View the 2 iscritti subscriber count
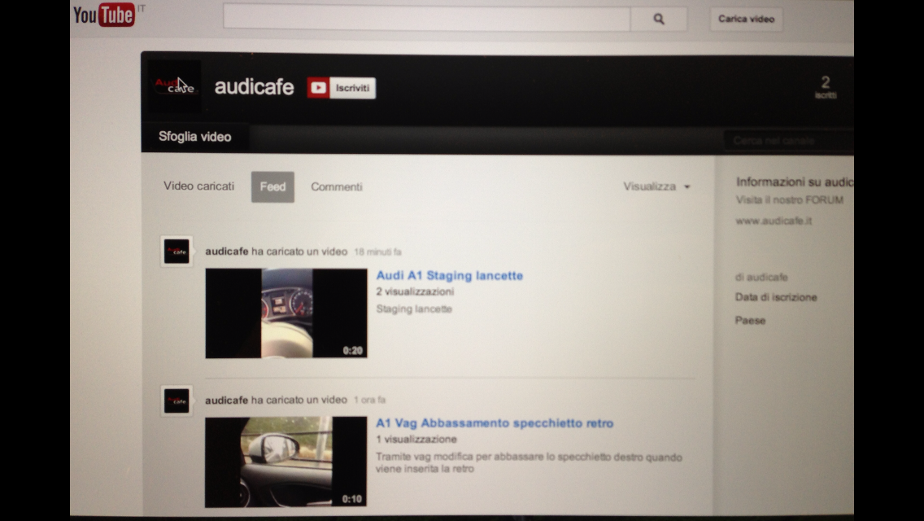 (826, 87)
